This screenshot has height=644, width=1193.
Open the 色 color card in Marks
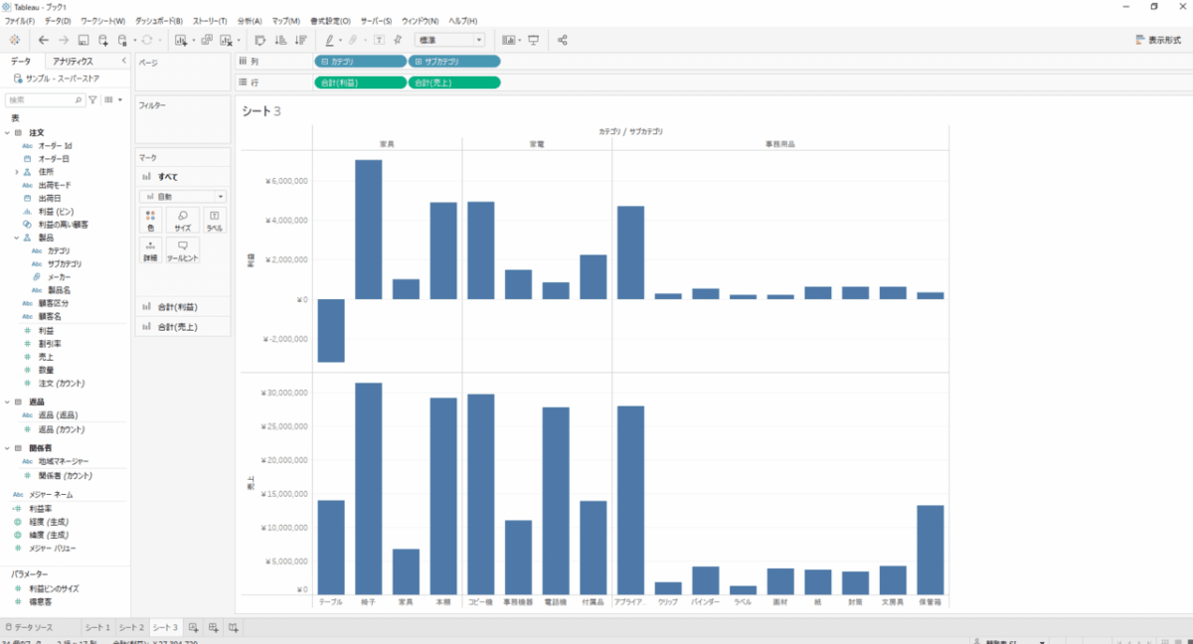point(150,220)
